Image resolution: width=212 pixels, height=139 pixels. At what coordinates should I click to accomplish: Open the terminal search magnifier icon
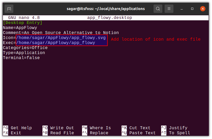158,9
